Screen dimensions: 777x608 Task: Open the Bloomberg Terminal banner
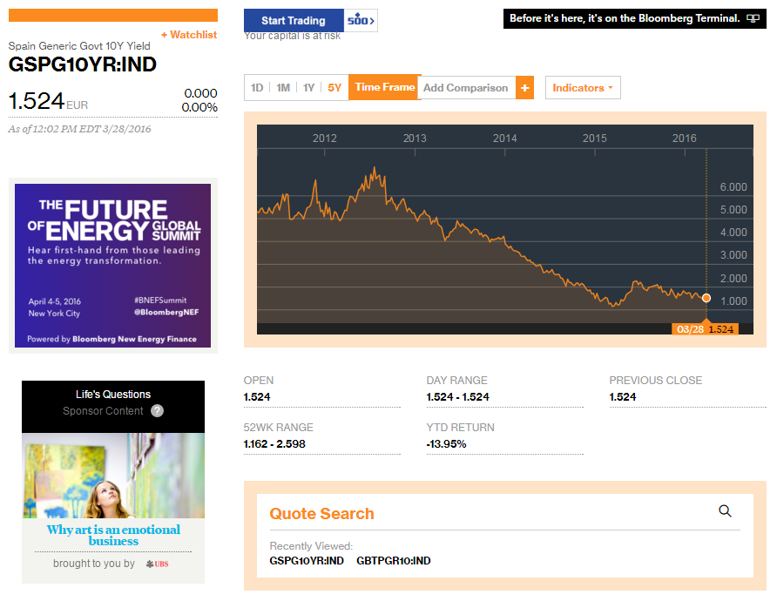click(635, 18)
